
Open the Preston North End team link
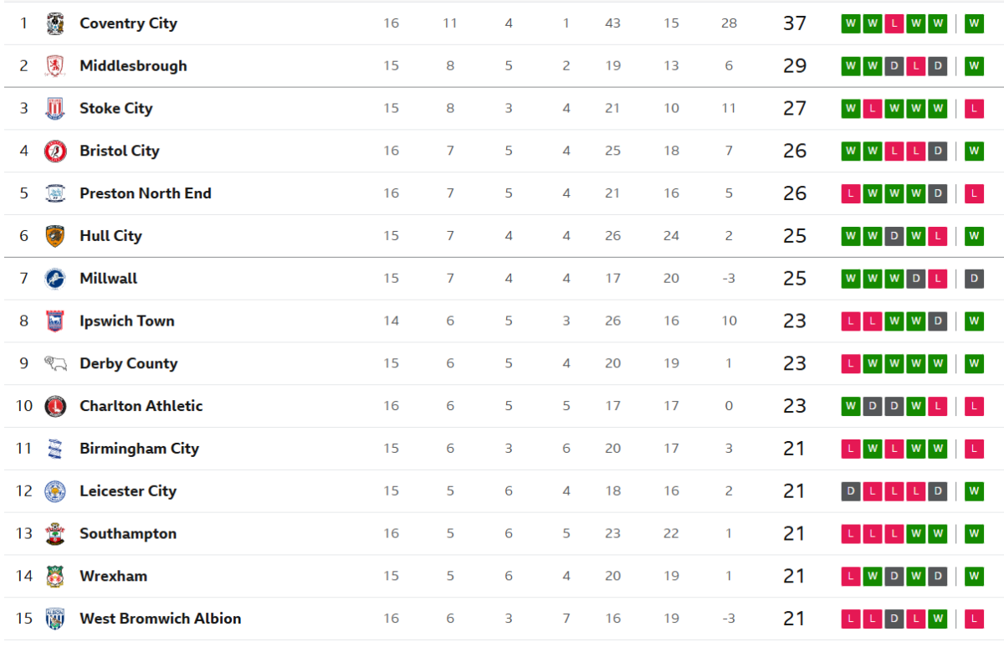(x=145, y=193)
